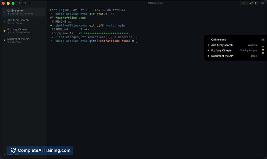Select Offline sync task in sidebar
Image resolution: width=267 pixels, height=159 pixels.
(x=24, y=12)
